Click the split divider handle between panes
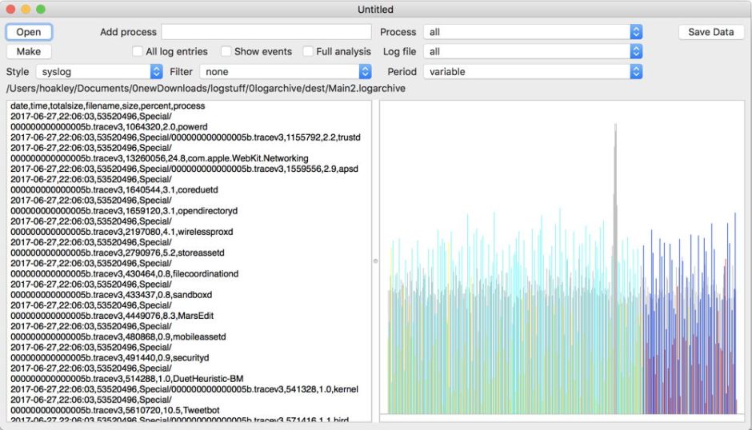752x430 pixels. (376, 261)
